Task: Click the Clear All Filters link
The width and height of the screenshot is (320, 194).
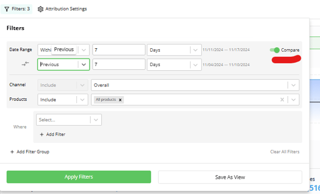Action: pos(285,151)
